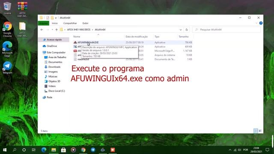274x154 pixels.
Task: Select Acesso rápido in navigation pane
Action: (54, 40)
